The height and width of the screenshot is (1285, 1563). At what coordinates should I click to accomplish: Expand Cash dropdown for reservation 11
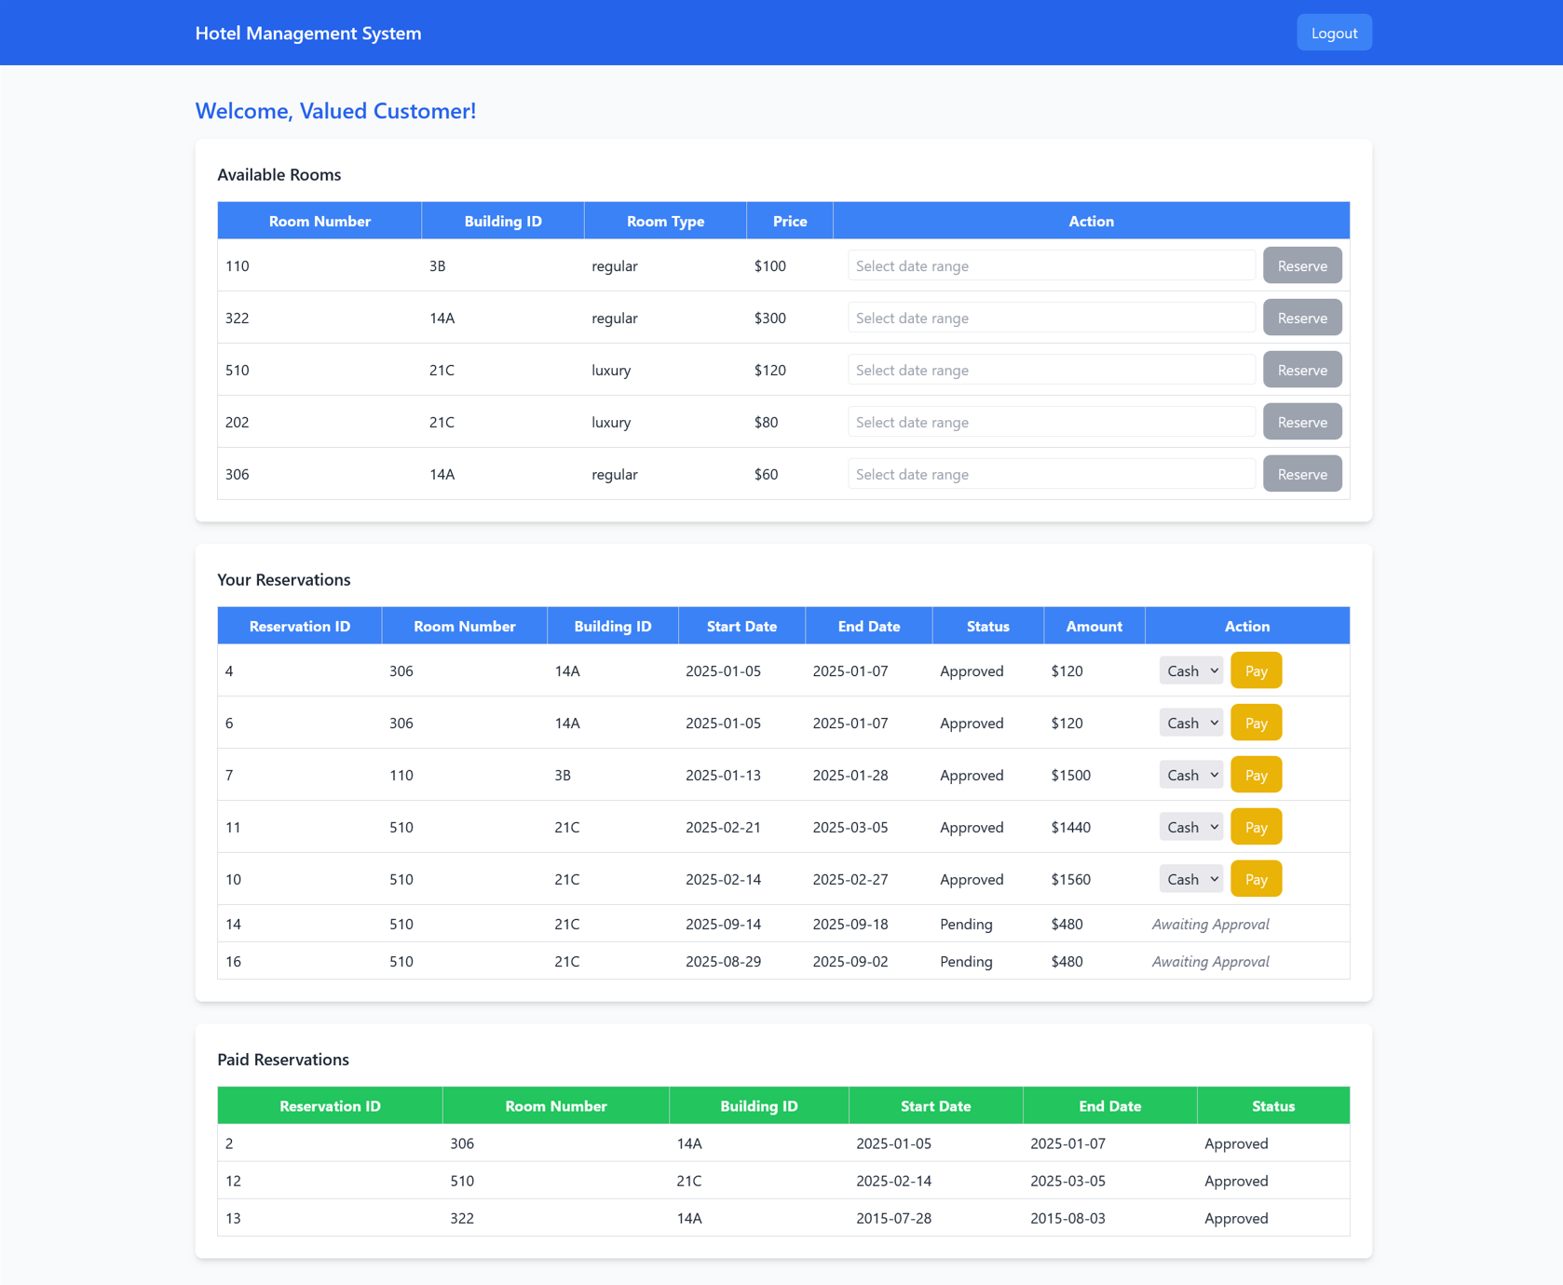click(1190, 827)
